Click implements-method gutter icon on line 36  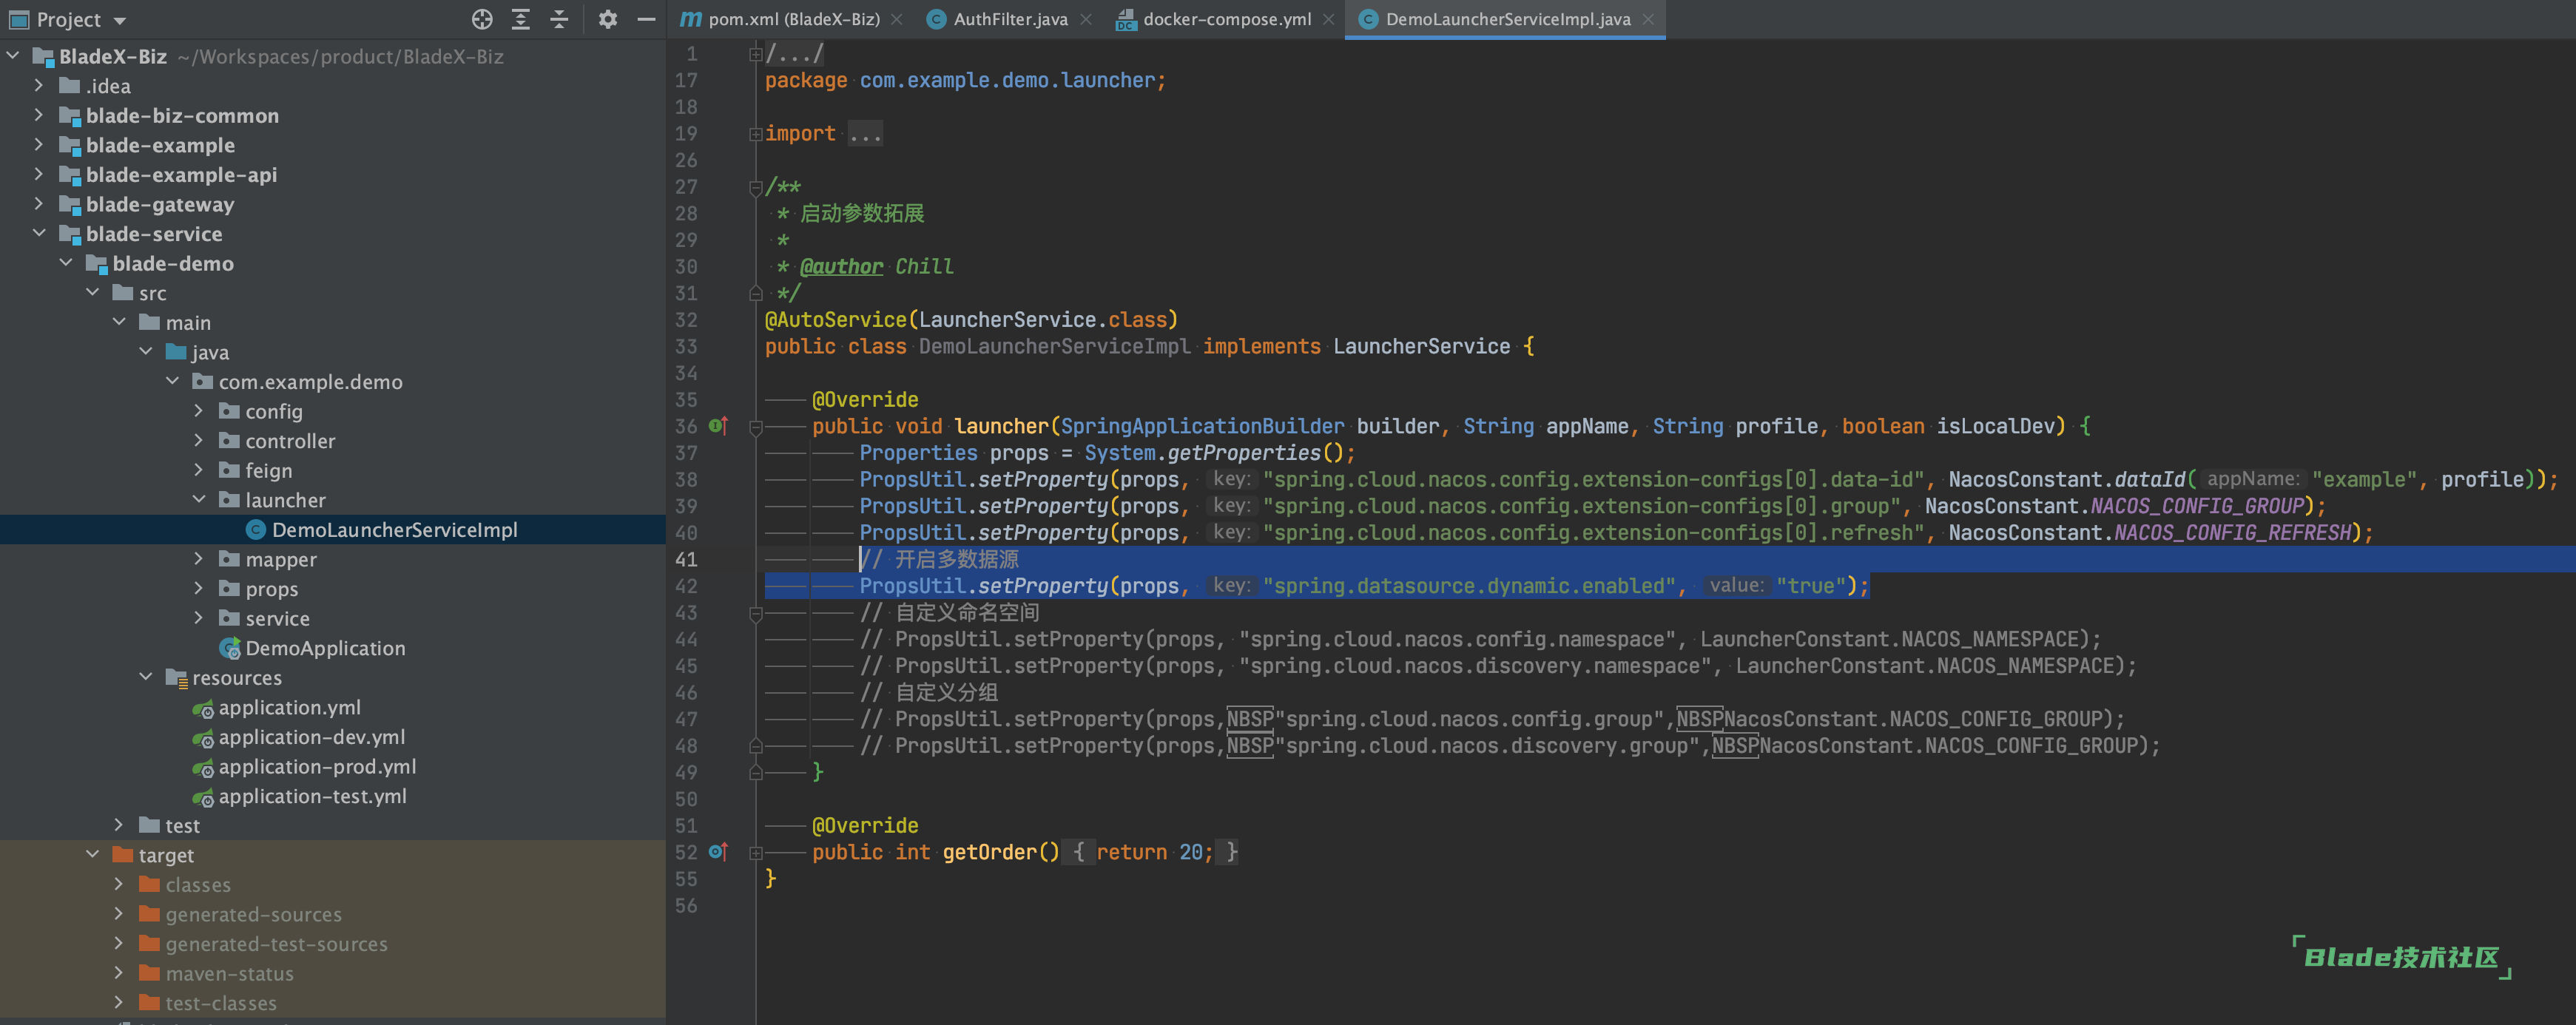[718, 426]
